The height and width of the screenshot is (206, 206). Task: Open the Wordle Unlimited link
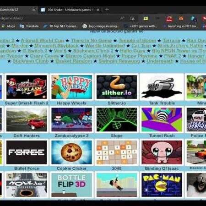pyautogui.click(x=105, y=46)
